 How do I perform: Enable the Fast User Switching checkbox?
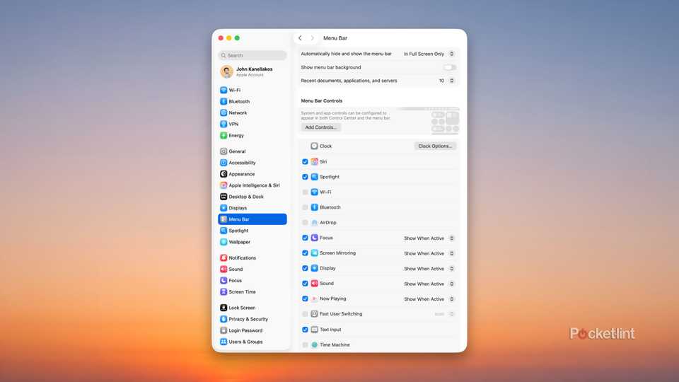[x=305, y=314]
